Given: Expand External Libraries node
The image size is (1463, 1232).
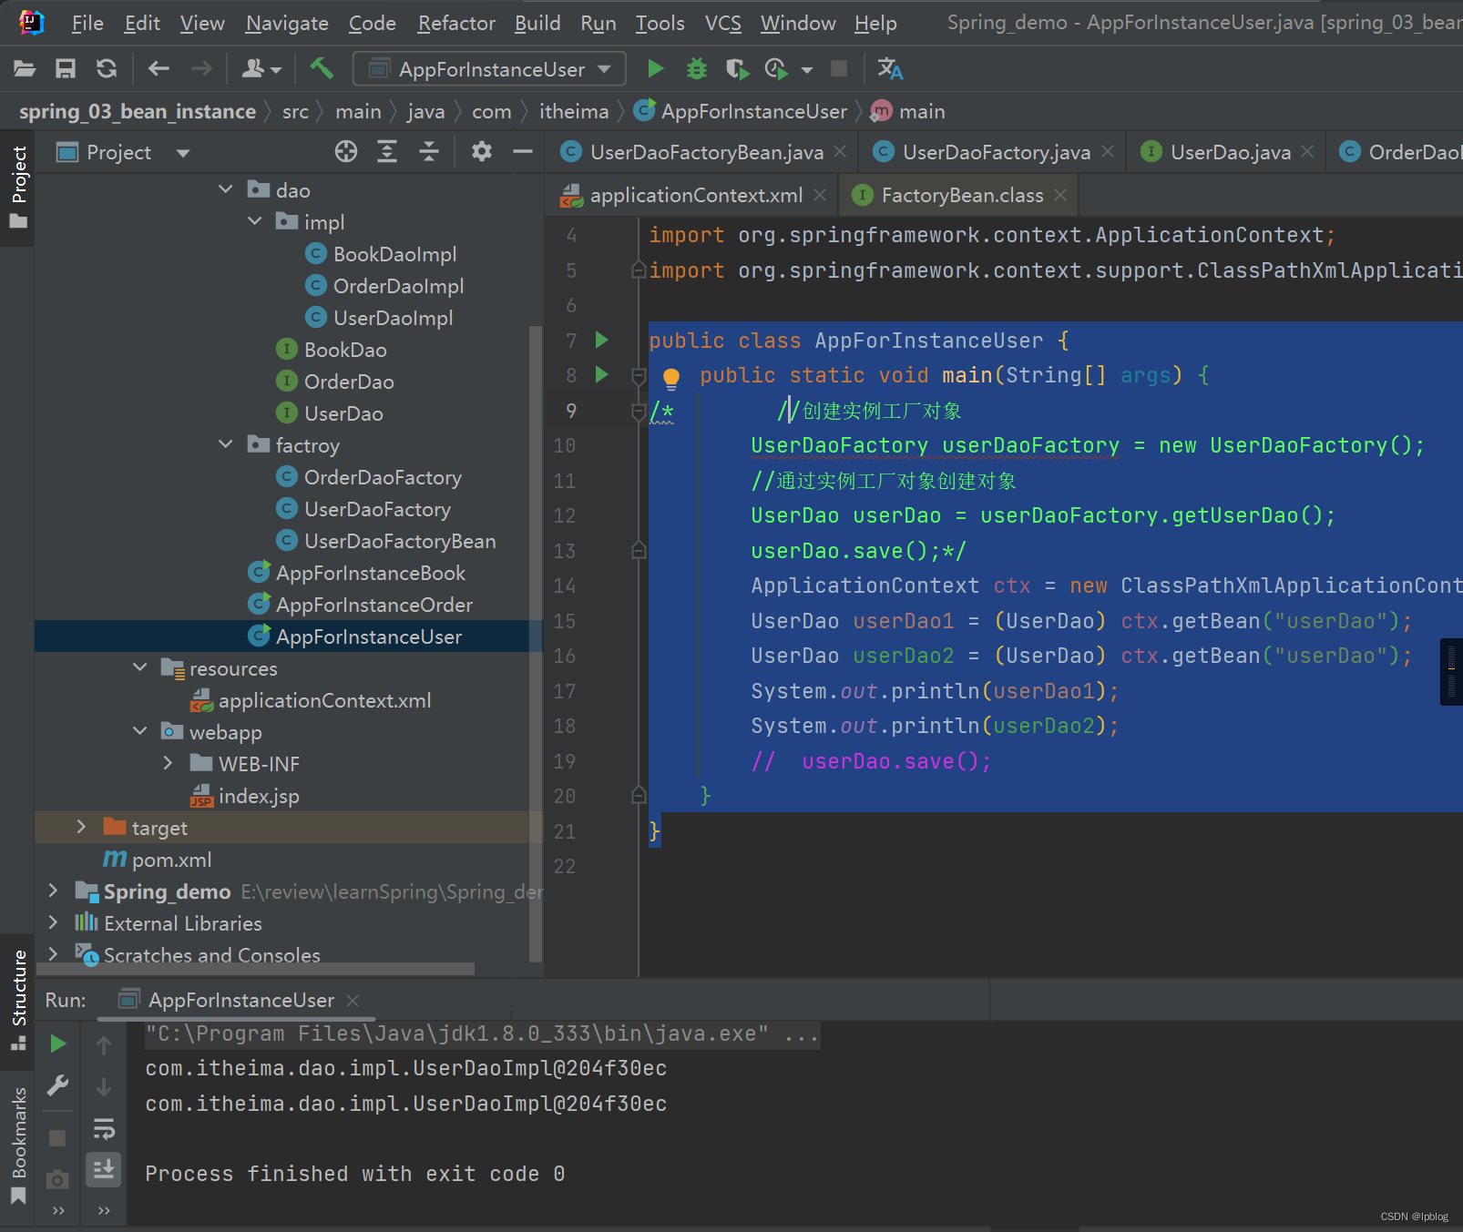Looking at the screenshot, I should [x=53, y=922].
